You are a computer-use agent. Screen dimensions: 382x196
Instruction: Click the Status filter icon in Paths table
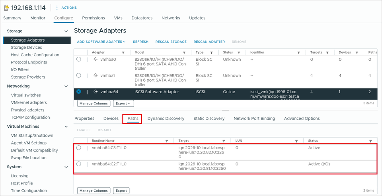pyautogui.click(x=370, y=141)
